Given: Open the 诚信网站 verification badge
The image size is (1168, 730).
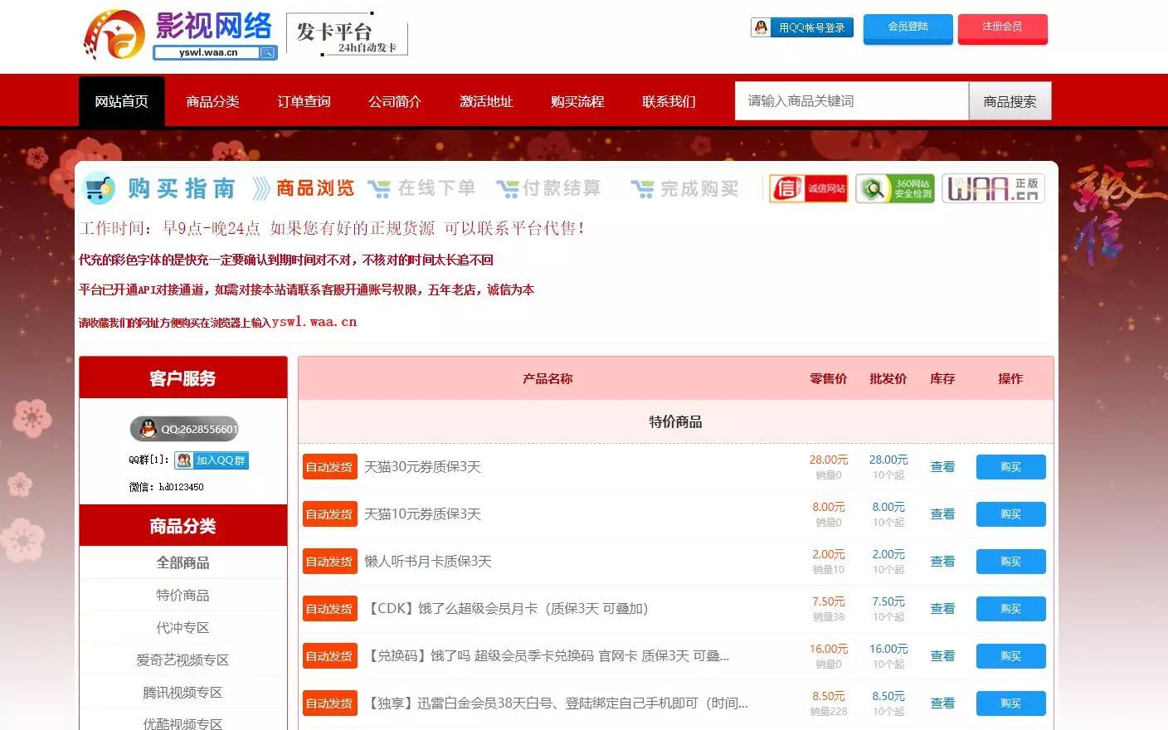Looking at the screenshot, I should pos(806,188).
